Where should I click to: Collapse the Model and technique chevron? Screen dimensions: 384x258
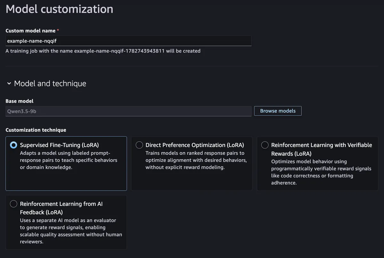point(9,84)
